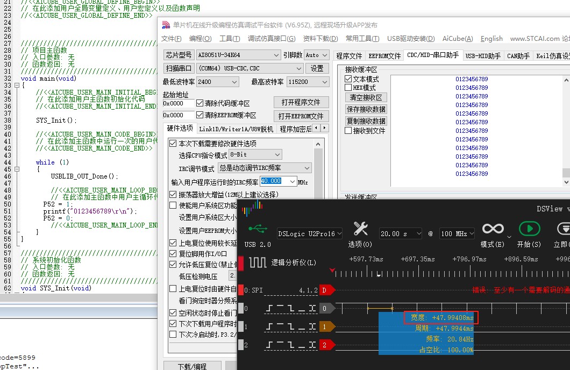Click the DSView rainbow bars logo

pos(252,208)
